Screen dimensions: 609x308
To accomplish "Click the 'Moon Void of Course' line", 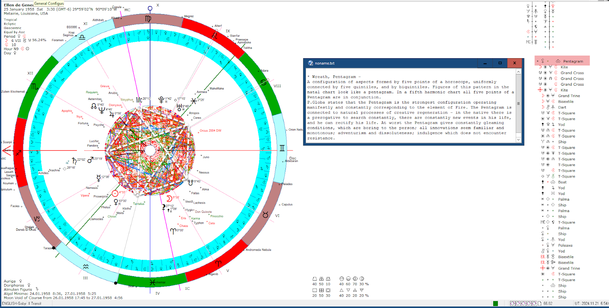I will tap(63, 298).
